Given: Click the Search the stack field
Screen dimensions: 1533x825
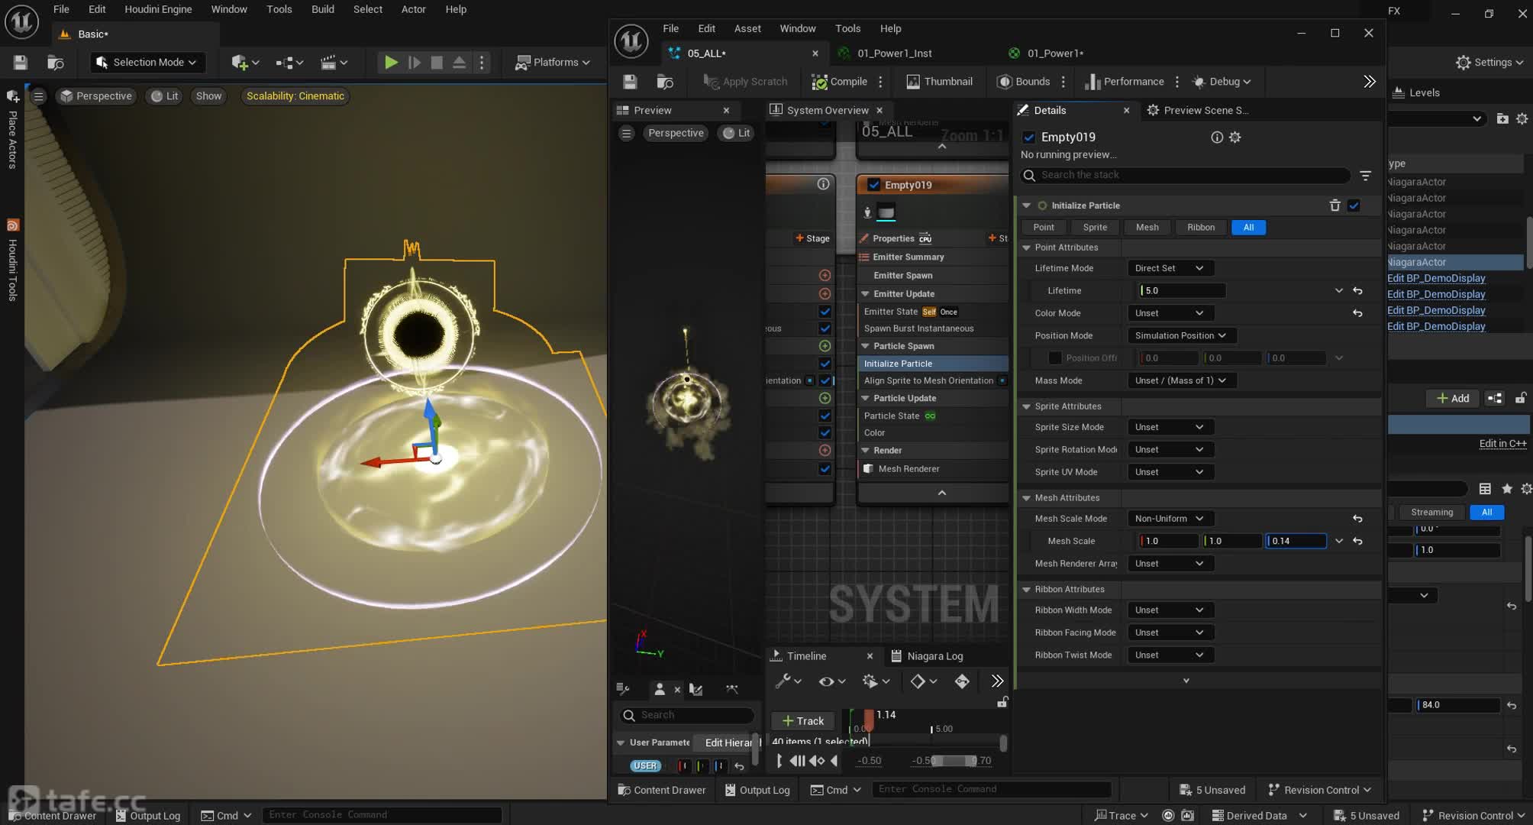Looking at the screenshot, I should tap(1186, 176).
